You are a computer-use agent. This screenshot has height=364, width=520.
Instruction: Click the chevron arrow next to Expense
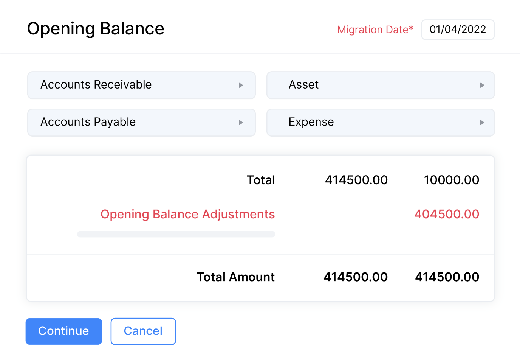(482, 122)
